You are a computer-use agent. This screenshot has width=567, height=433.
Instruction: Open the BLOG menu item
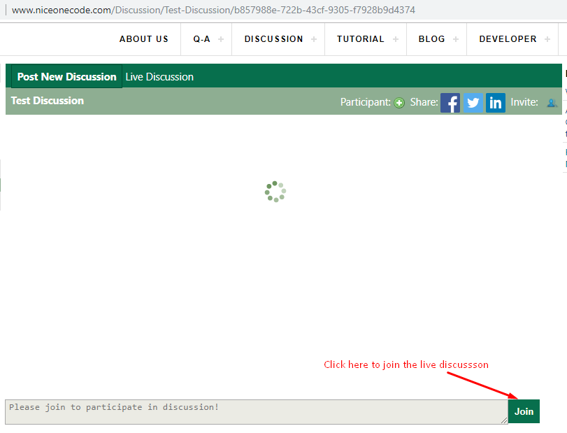(x=431, y=39)
